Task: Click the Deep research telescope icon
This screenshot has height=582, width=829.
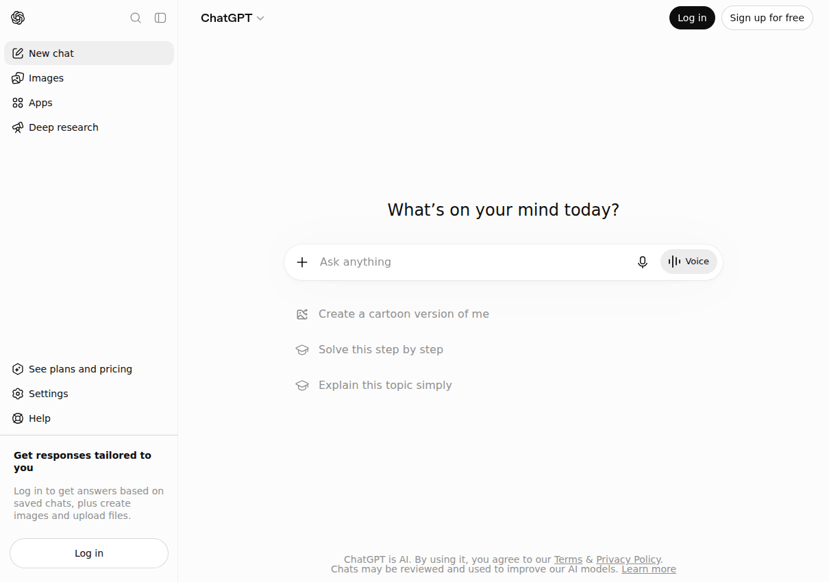Action: click(x=18, y=127)
